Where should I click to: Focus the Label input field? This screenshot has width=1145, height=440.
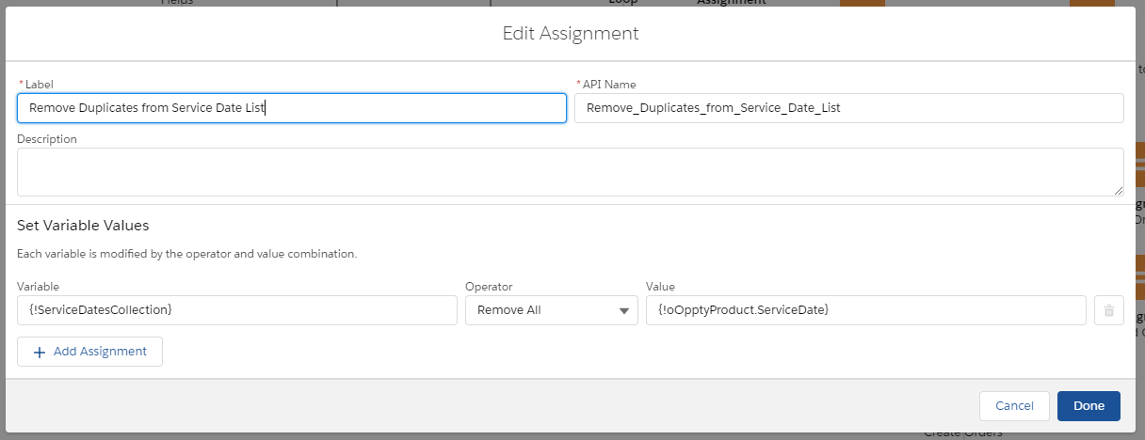click(291, 108)
